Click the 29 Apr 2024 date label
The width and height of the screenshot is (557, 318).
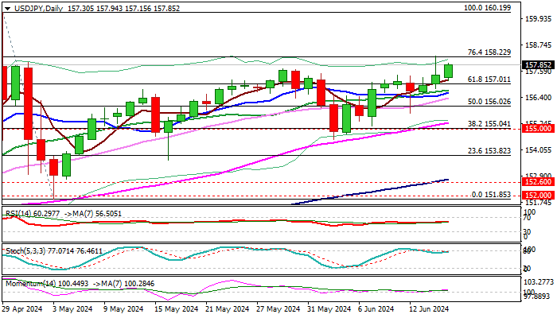pyautogui.click(x=22, y=308)
